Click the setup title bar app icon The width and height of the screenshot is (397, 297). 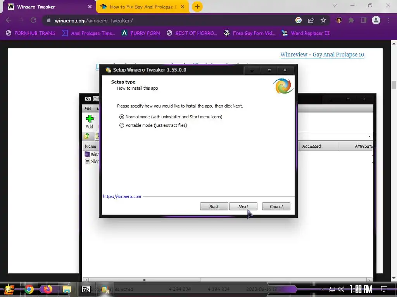(109, 70)
